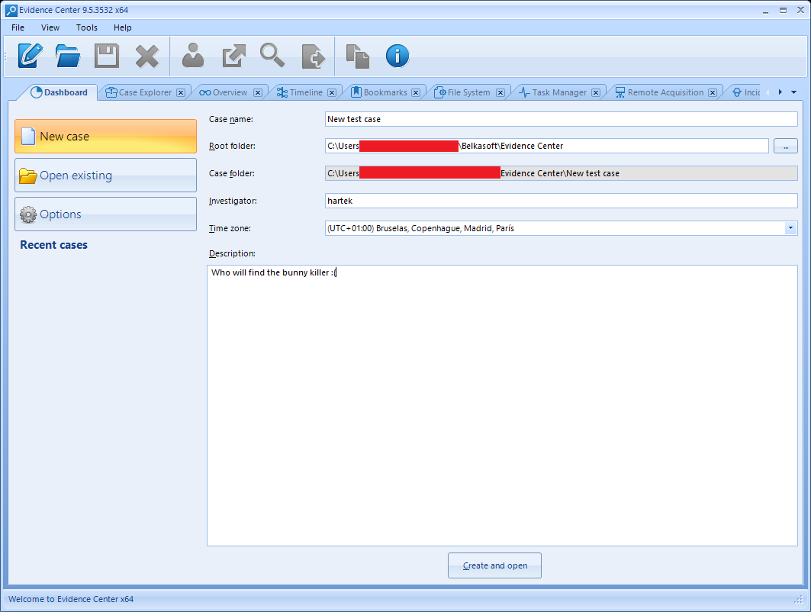
Task: Close the Case Explorer tab
Action: pyautogui.click(x=181, y=92)
